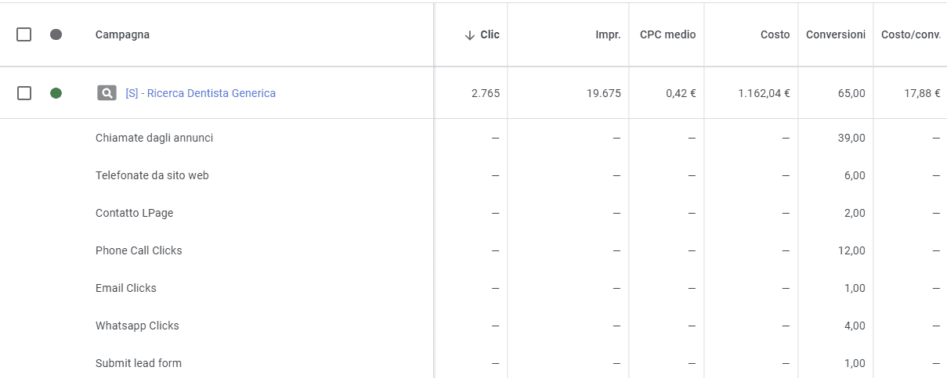Click the 1.162,04 € cost cell
This screenshot has width=947, height=378.
tap(763, 93)
